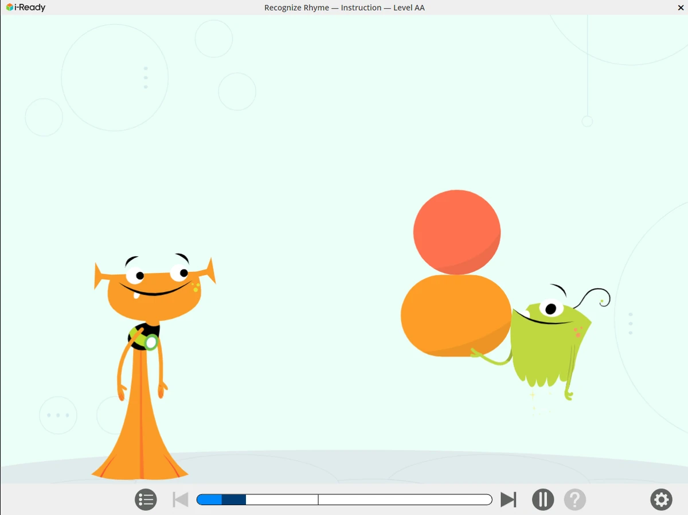The width and height of the screenshot is (688, 515).
Task: Skip back using the previous arrow icon
Action: pos(180,500)
